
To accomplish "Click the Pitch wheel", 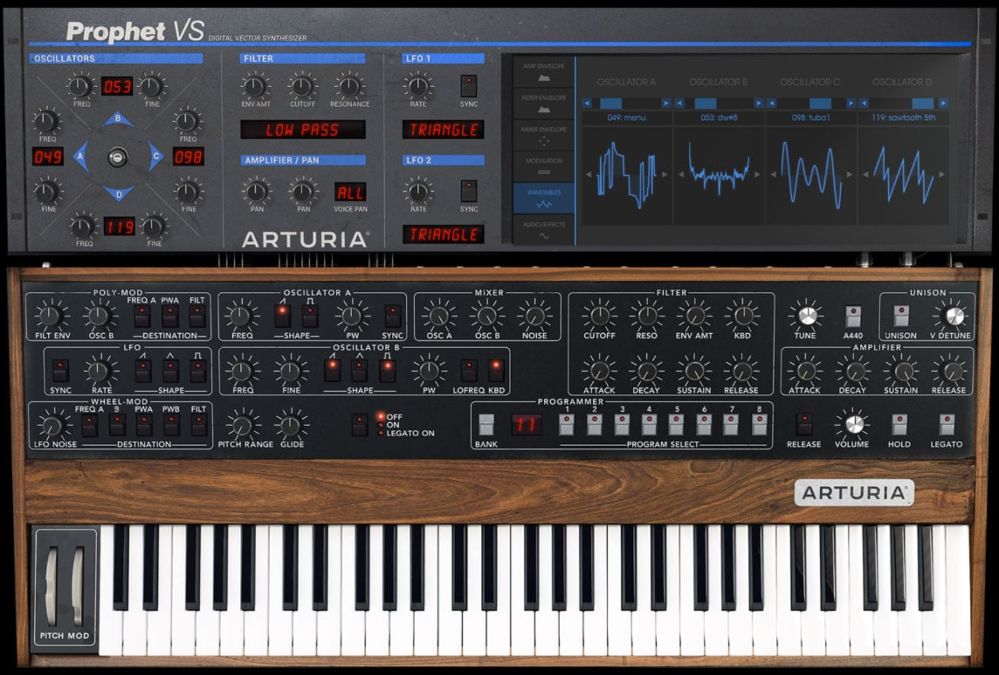I will click(x=52, y=586).
